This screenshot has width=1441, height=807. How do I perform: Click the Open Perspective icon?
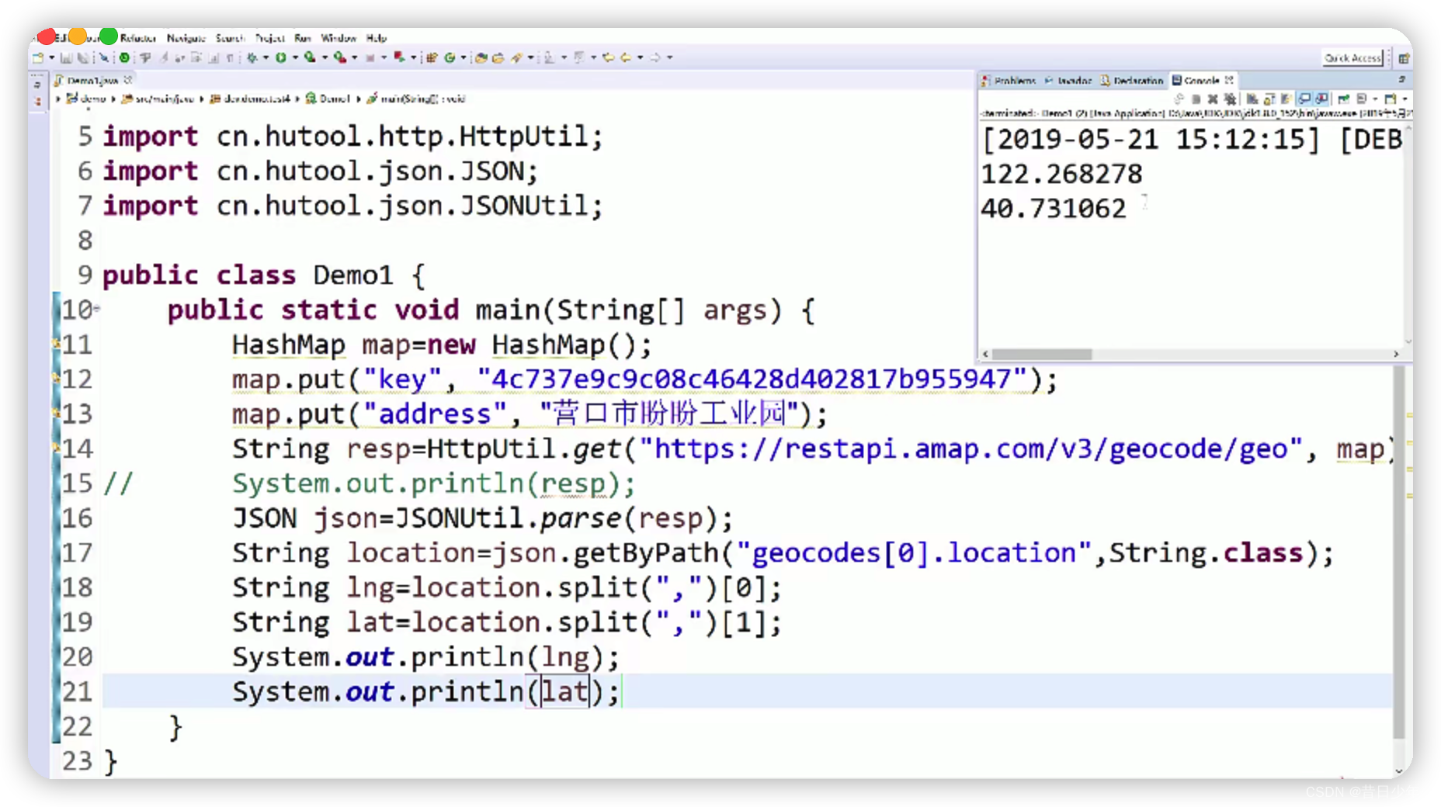tap(1404, 58)
